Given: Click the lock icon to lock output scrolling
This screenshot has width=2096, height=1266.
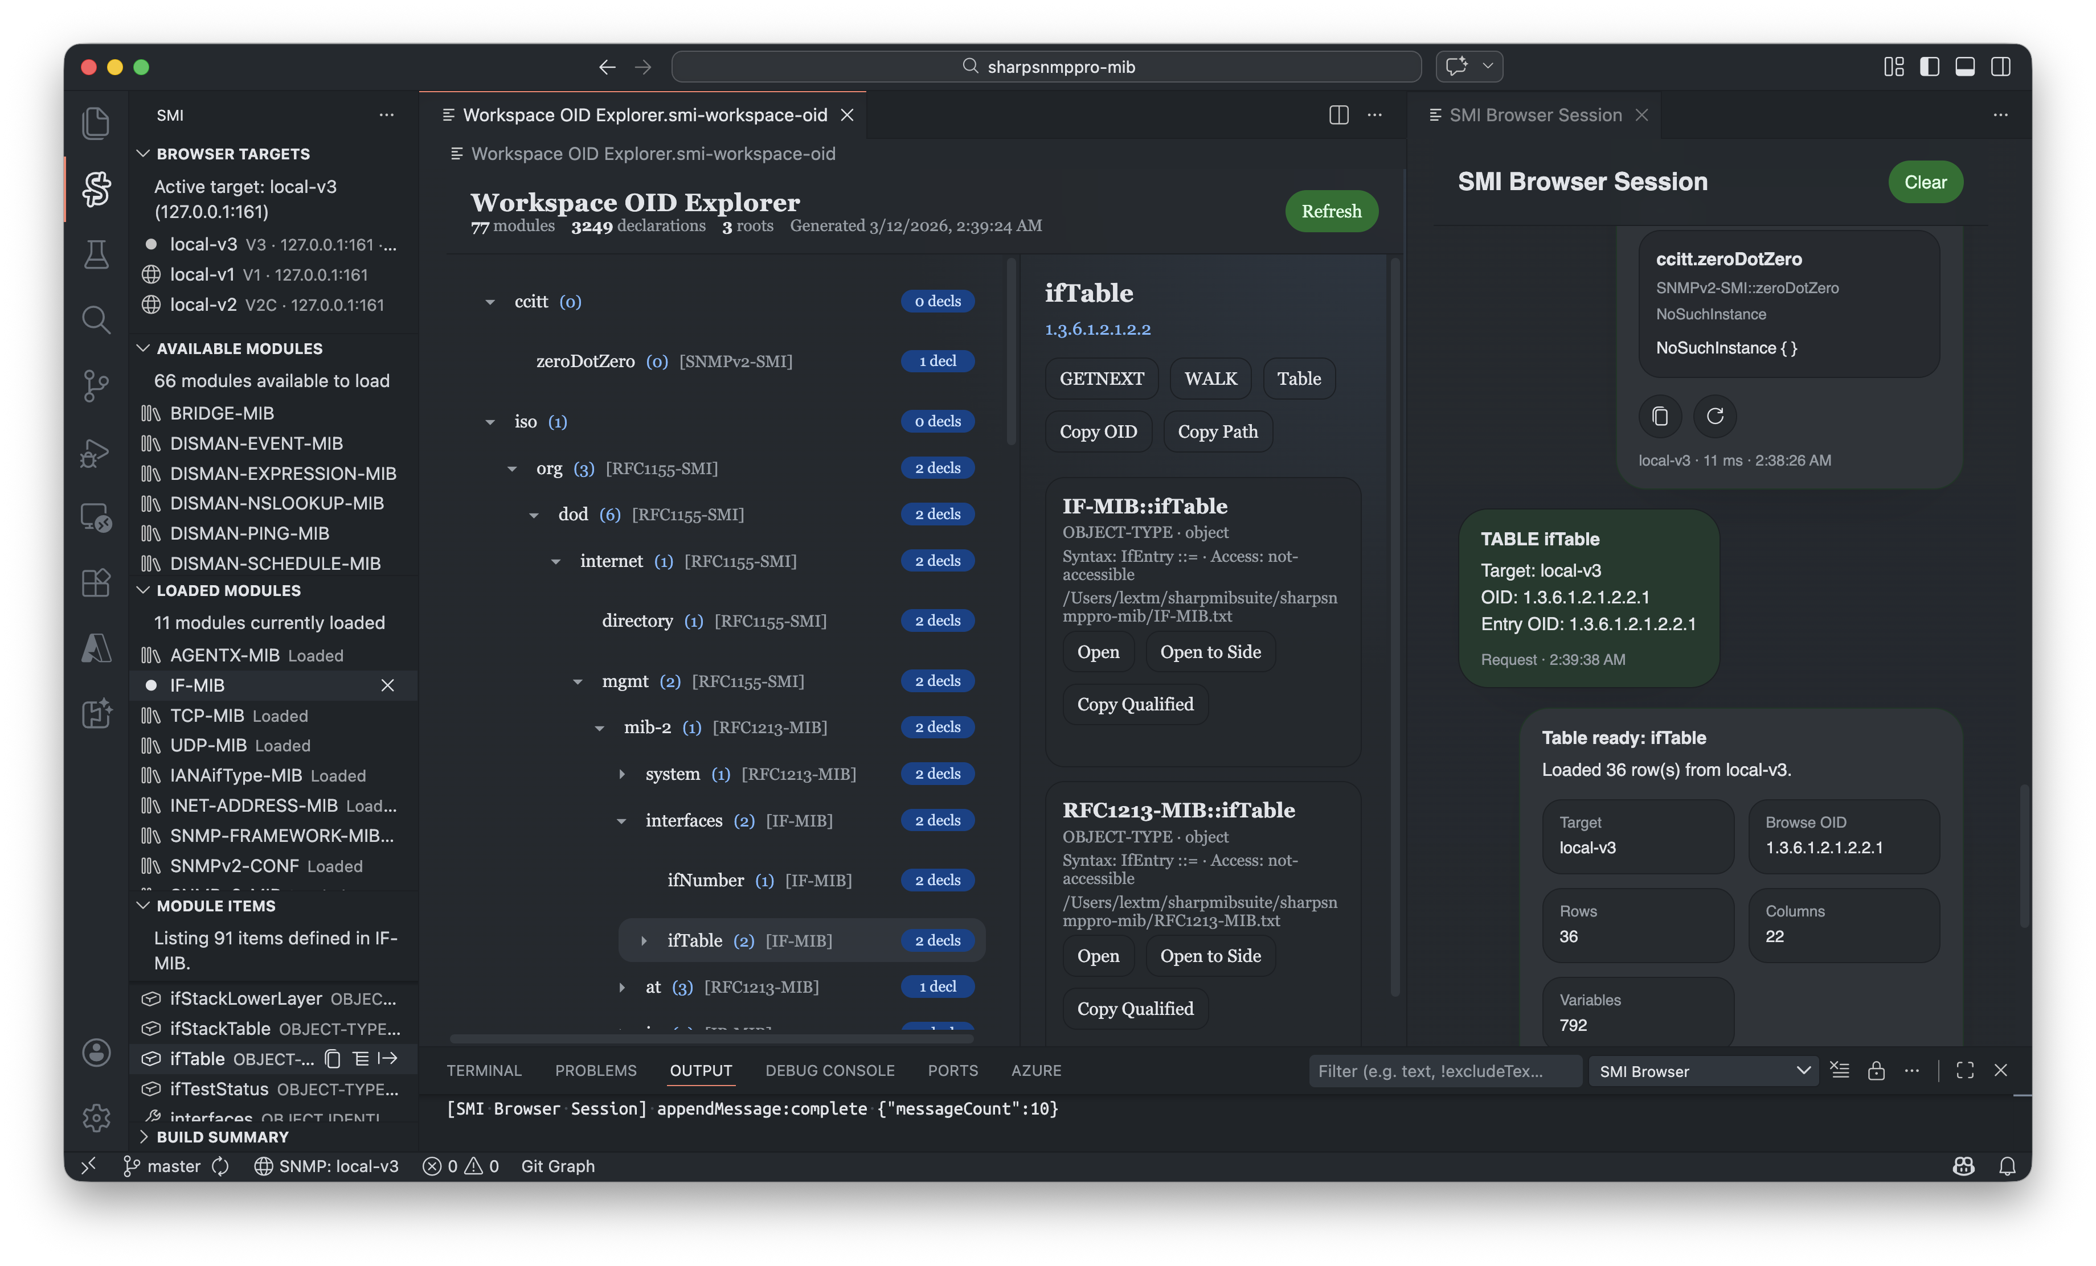Looking at the screenshot, I should pyautogui.click(x=1876, y=1070).
